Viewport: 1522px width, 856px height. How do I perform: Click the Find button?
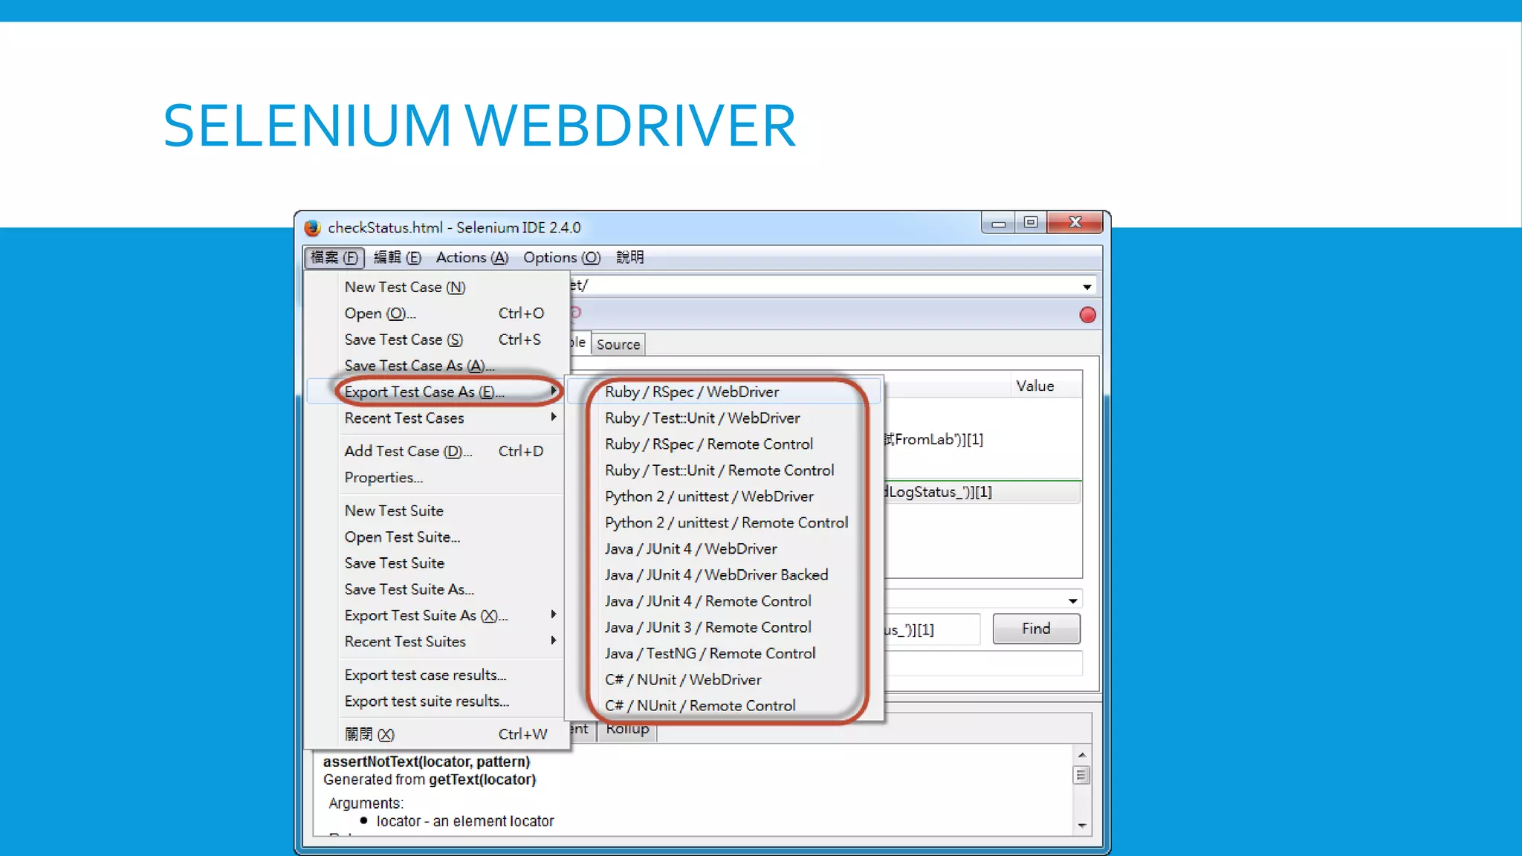coord(1036,629)
